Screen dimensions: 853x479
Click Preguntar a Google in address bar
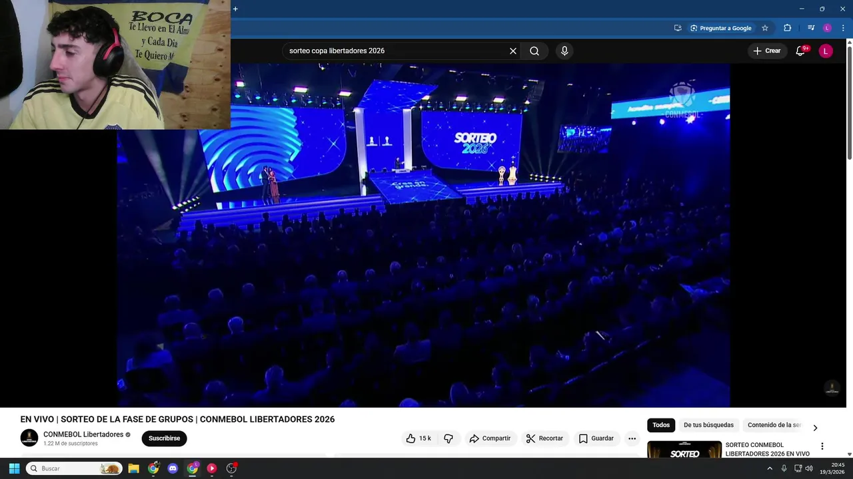click(x=720, y=28)
